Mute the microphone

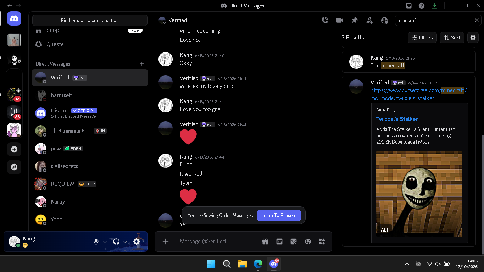pos(96,242)
